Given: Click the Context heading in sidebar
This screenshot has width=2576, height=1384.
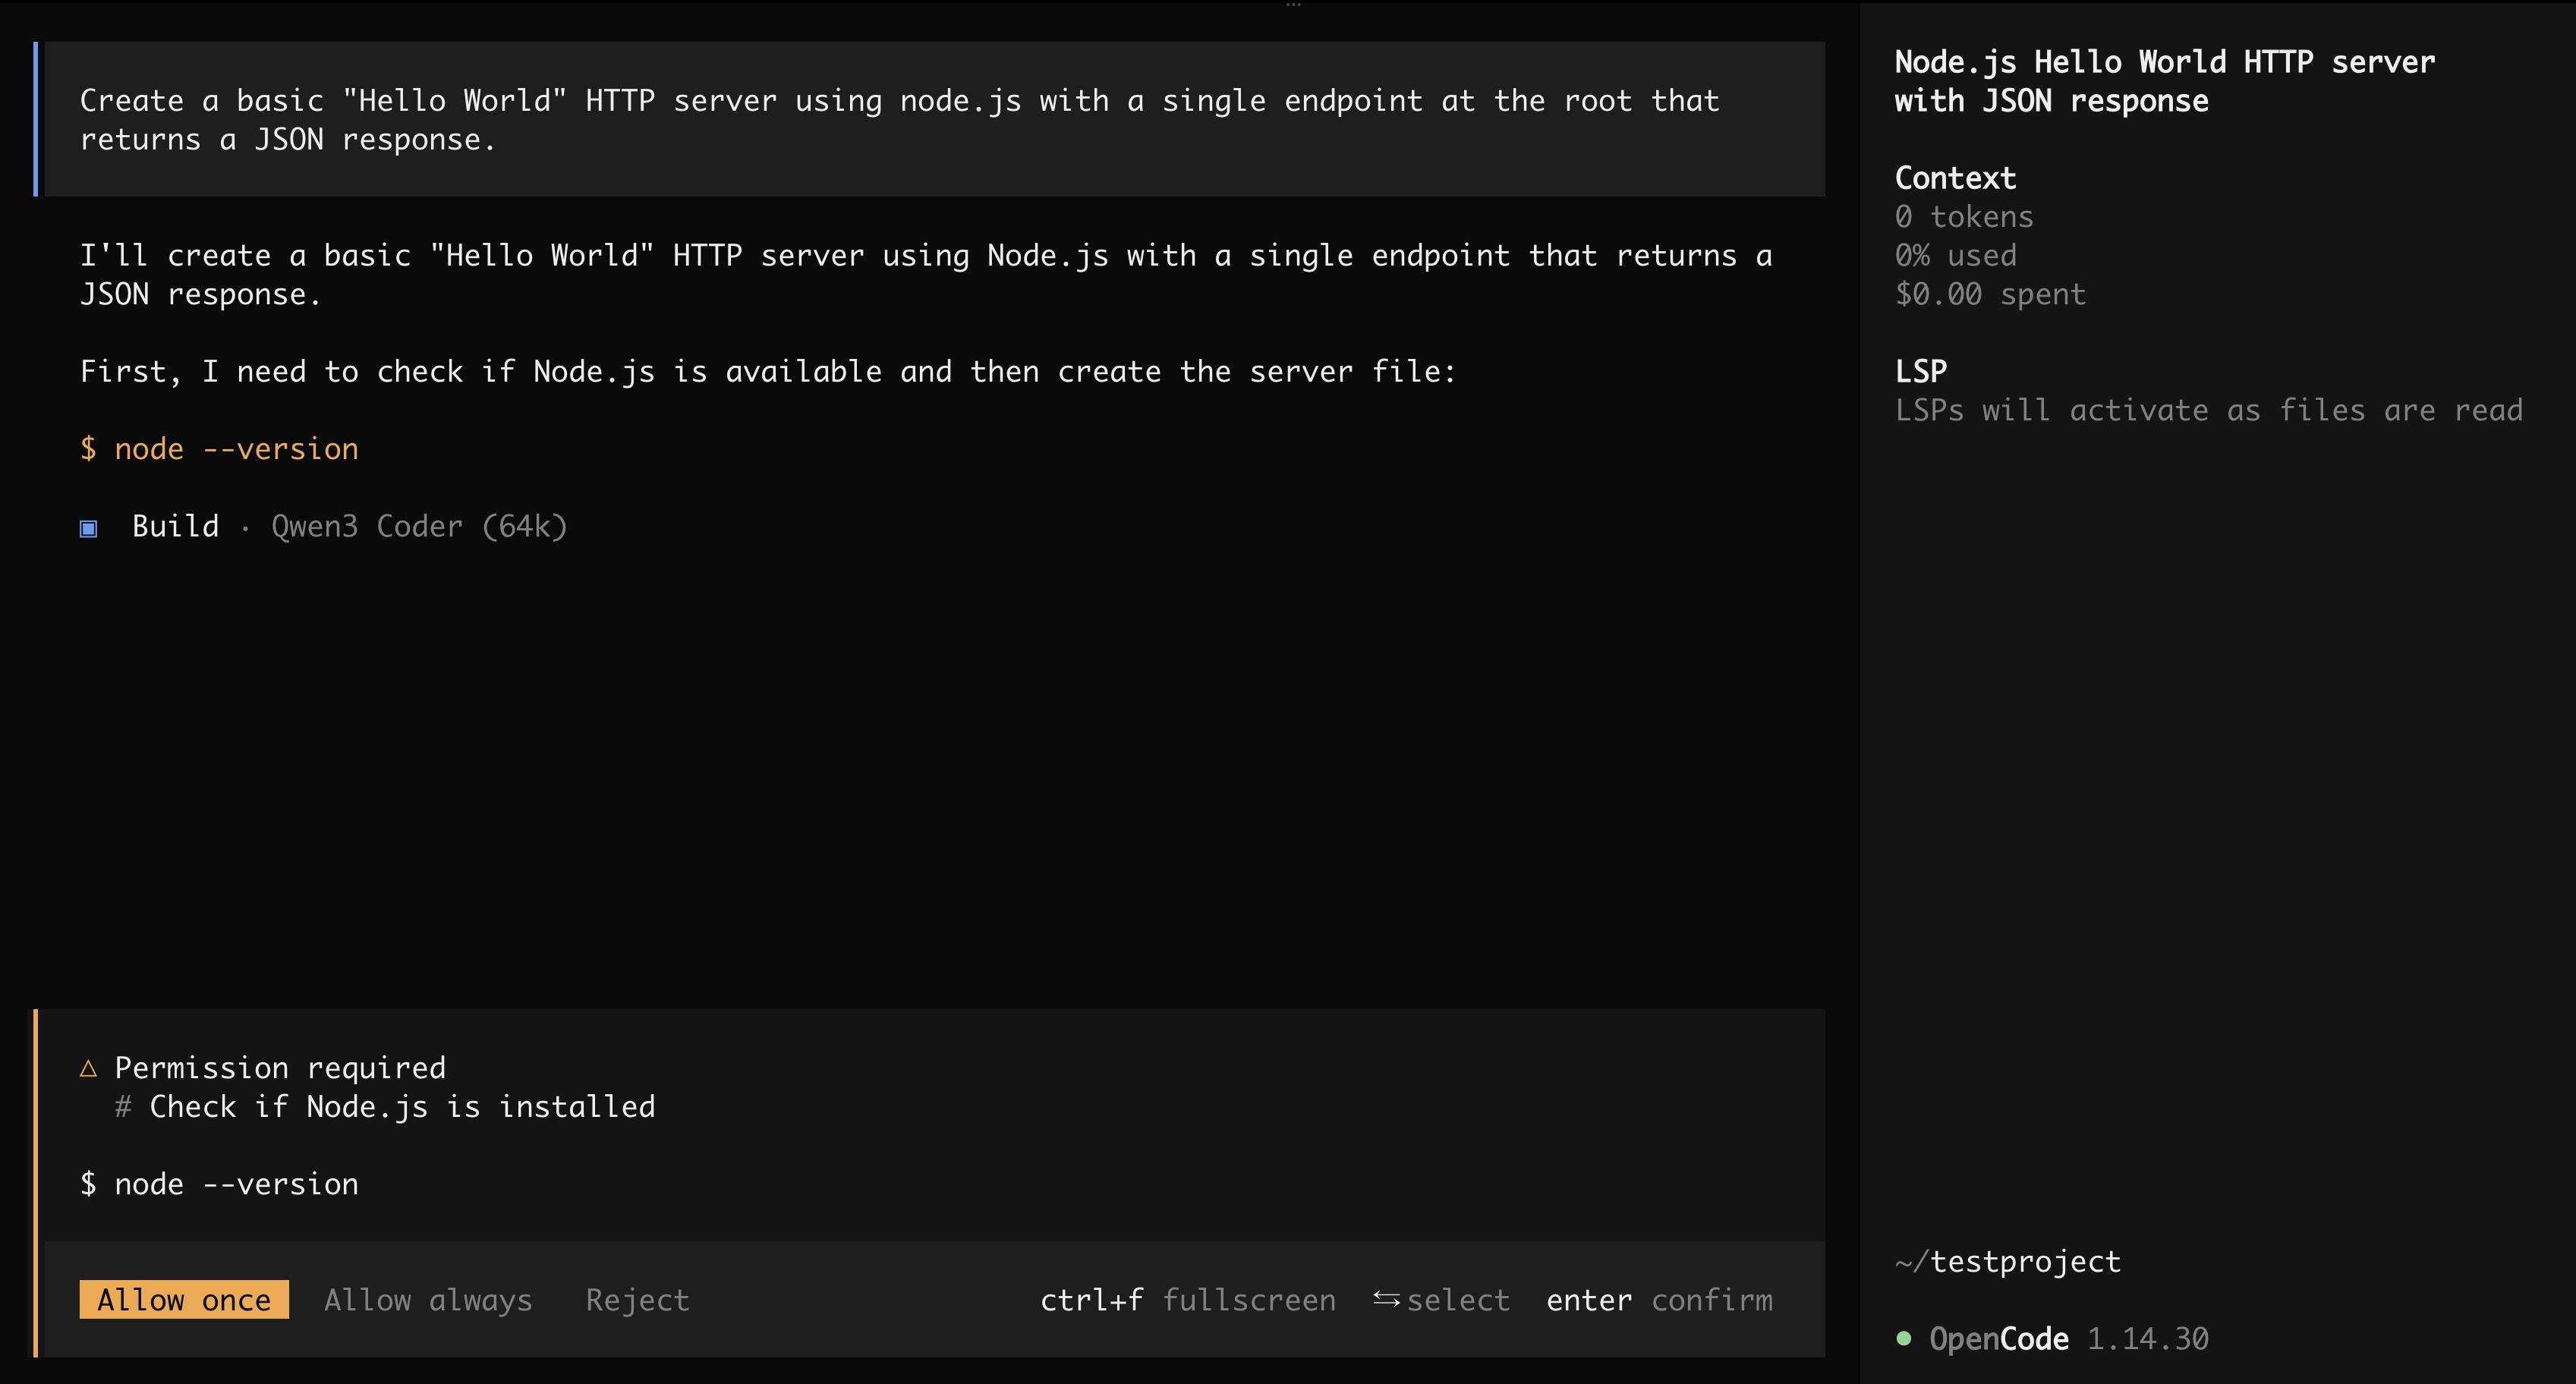Looking at the screenshot, I should tap(1955, 178).
